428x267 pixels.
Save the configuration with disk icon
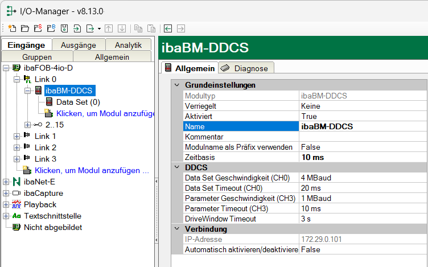pyautogui.click(x=64, y=28)
